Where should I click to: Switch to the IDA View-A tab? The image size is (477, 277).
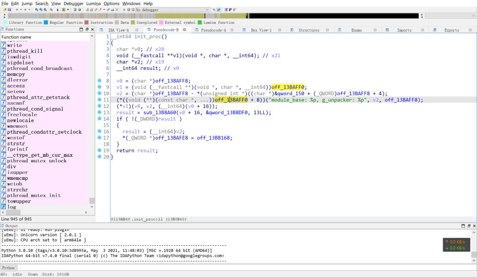coord(118,30)
